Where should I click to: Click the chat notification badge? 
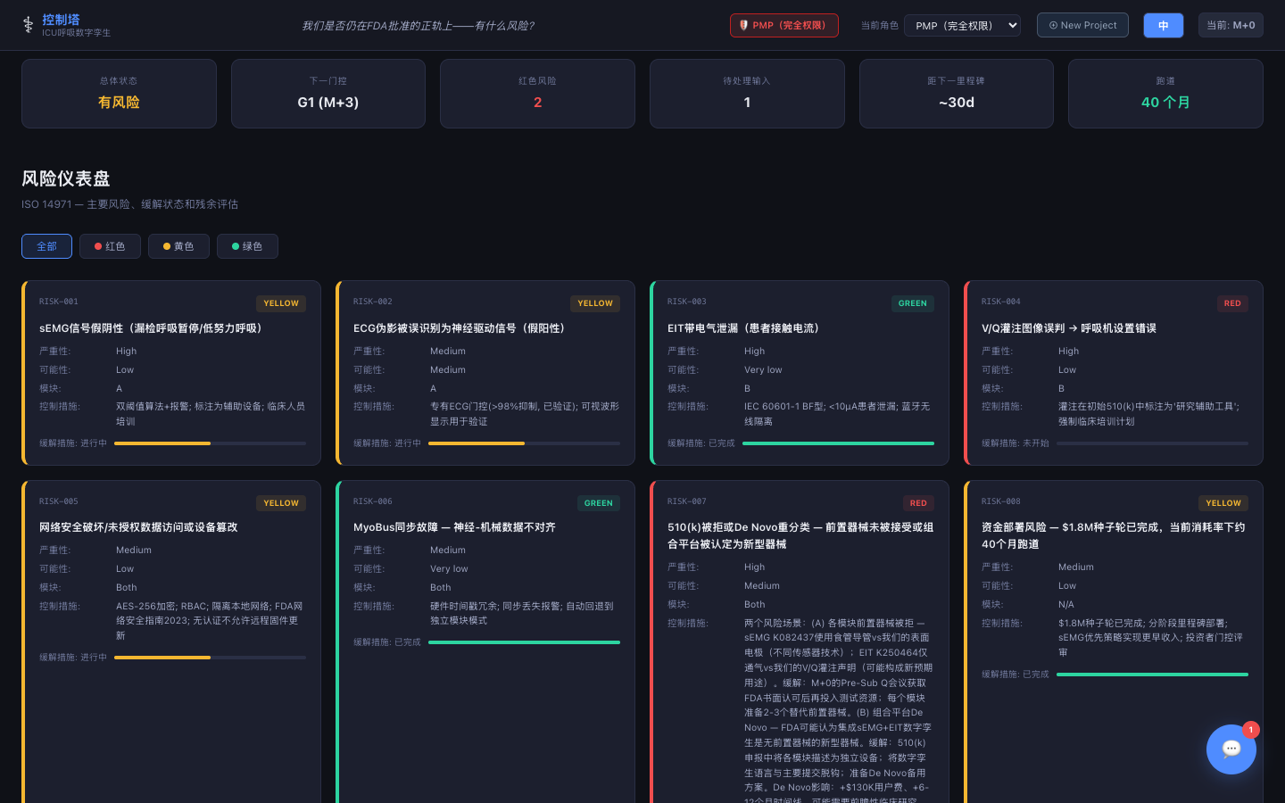[x=1251, y=729]
